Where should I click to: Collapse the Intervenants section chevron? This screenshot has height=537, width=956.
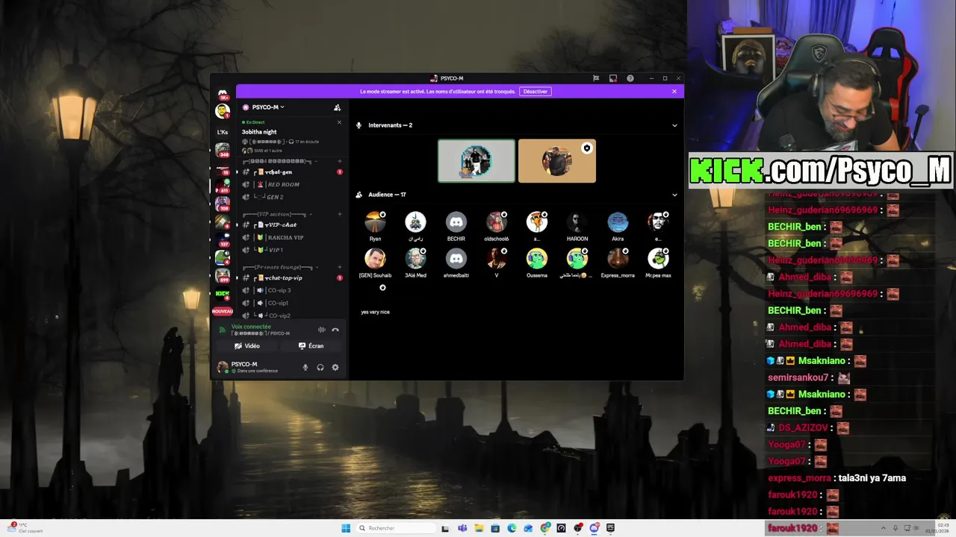[674, 125]
